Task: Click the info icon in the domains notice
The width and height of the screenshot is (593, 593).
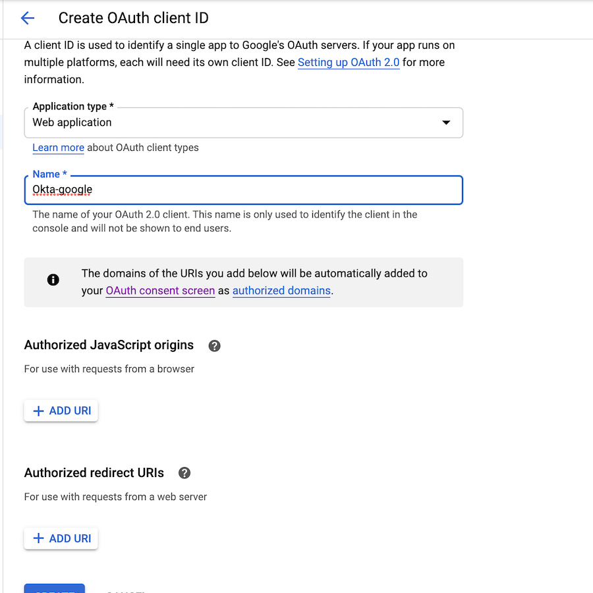Action: click(x=53, y=279)
